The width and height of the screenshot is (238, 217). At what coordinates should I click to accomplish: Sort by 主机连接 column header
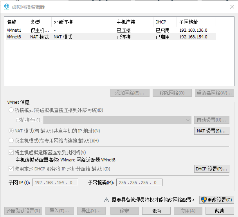tap(134, 22)
